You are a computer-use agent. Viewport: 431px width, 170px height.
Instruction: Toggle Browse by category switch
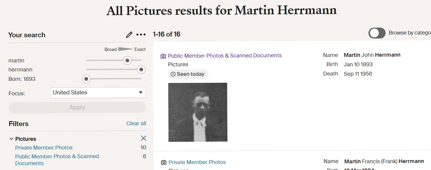(x=377, y=33)
